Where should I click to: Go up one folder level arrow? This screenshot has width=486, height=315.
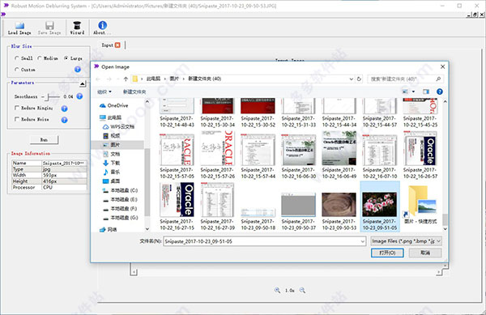tap(126, 79)
